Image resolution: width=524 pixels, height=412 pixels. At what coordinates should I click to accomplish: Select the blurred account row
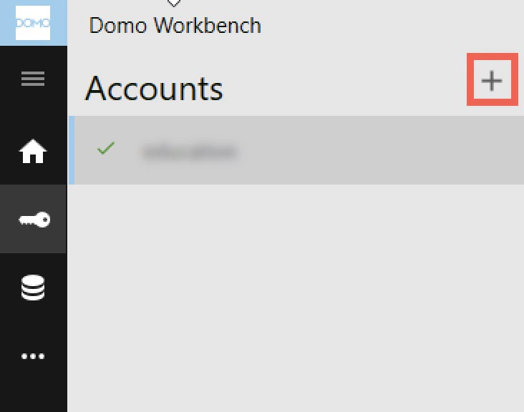296,150
